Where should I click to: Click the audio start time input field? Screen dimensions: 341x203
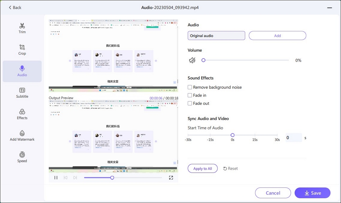pos(293,138)
